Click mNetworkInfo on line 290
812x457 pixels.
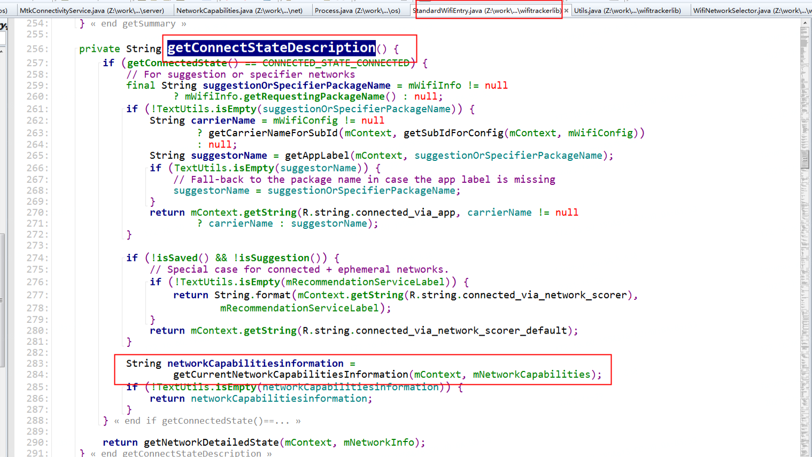tap(378, 443)
